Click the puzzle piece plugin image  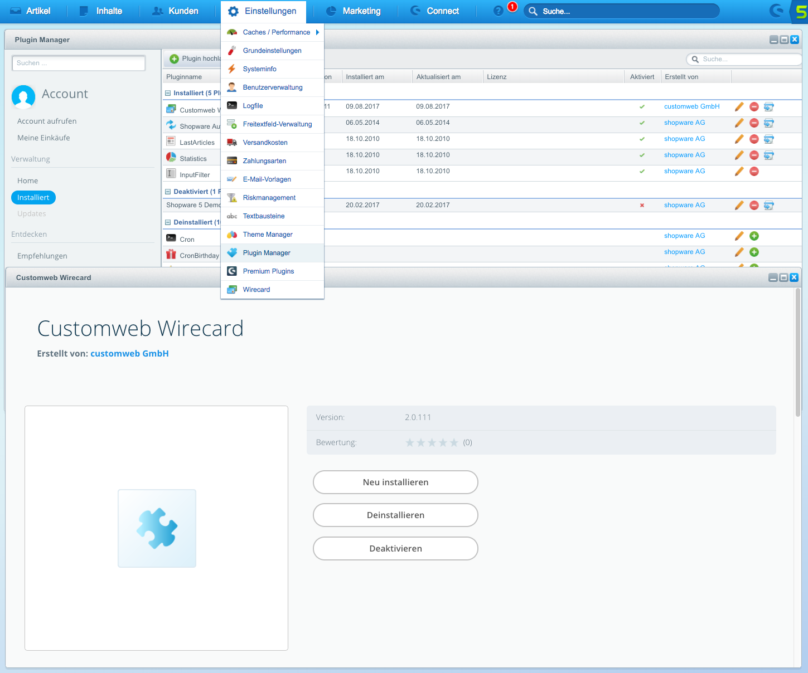pos(157,528)
